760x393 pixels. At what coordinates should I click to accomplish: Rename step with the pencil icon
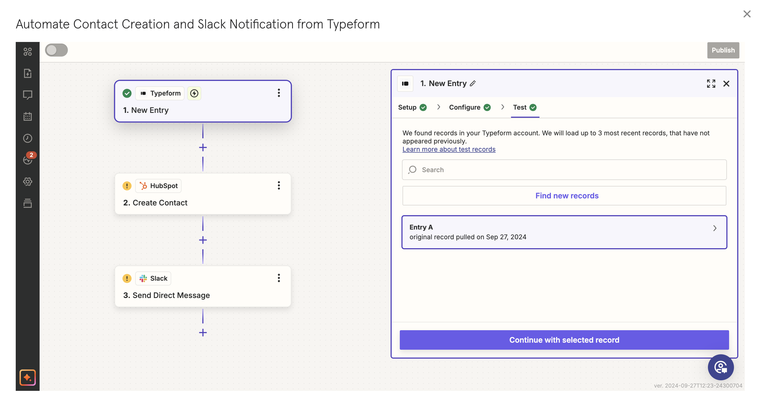click(x=473, y=84)
